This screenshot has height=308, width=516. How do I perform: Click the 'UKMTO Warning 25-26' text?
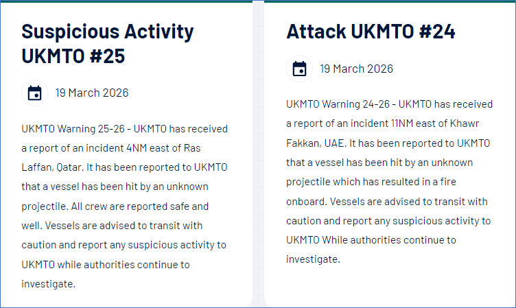[74, 129]
